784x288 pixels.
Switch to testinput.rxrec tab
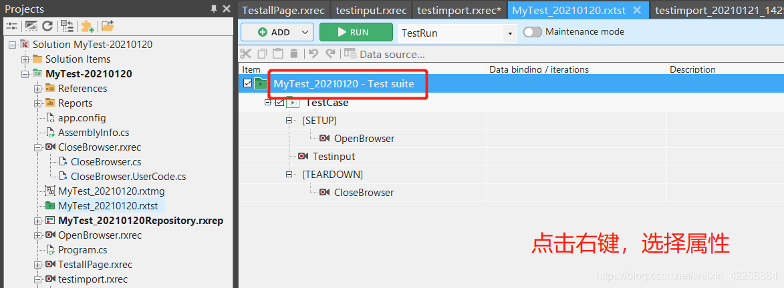point(370,9)
